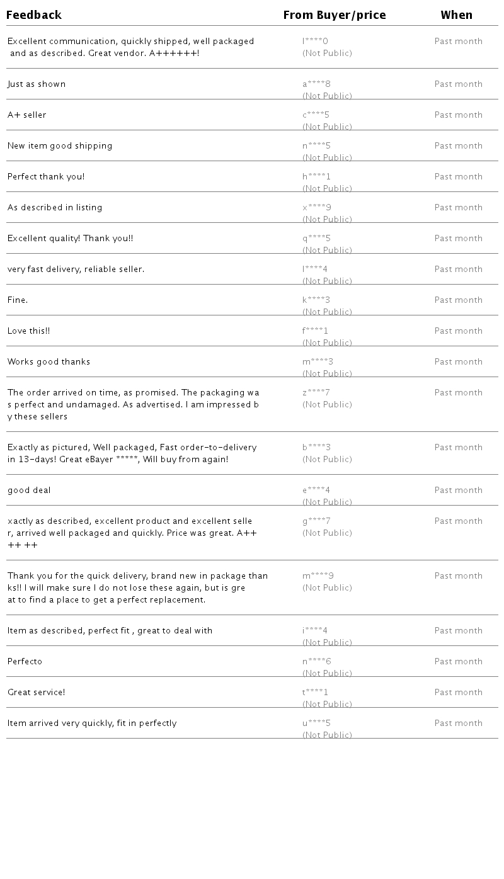Click buyer x****9 username
The image size is (504, 879).
click(x=316, y=208)
